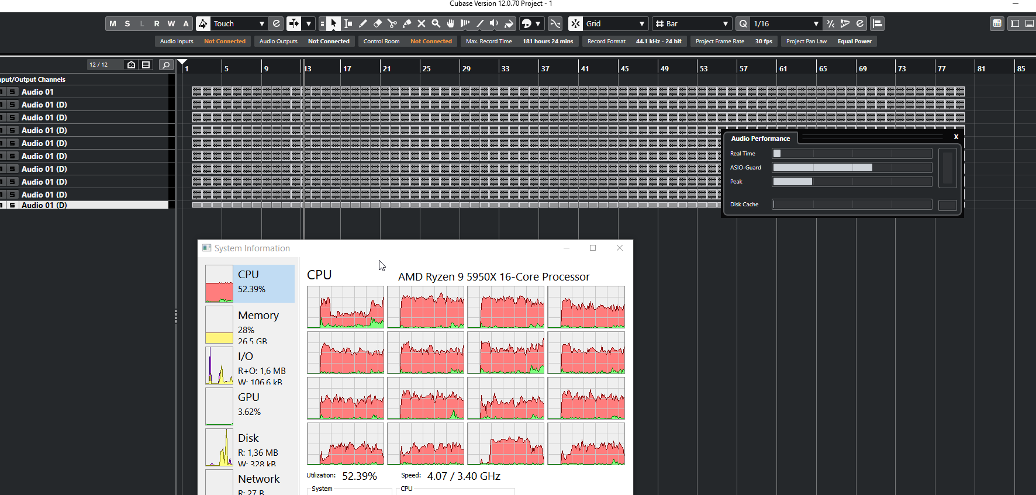Toggle the global Listen L button
Viewport: 1036px width, 495px height.
click(x=142, y=23)
